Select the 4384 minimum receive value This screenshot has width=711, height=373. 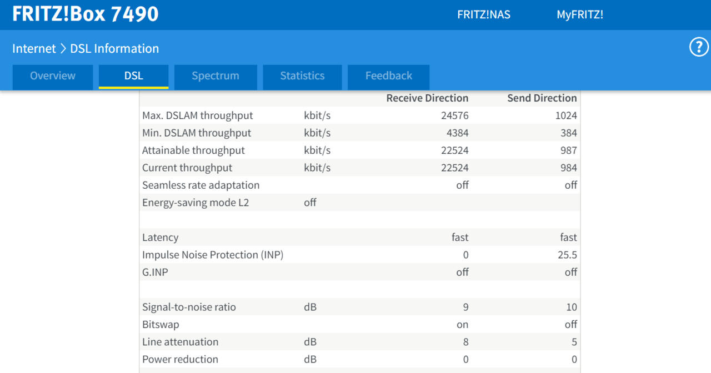[x=457, y=133]
